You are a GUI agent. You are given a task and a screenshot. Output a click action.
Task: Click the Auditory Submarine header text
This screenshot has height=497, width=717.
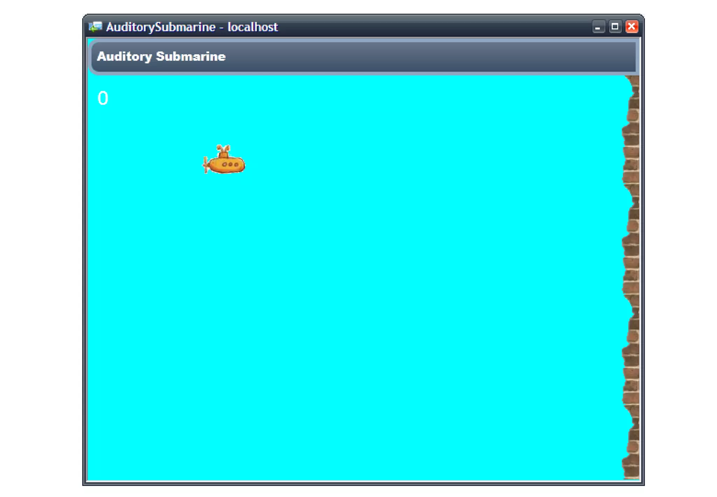coord(161,56)
